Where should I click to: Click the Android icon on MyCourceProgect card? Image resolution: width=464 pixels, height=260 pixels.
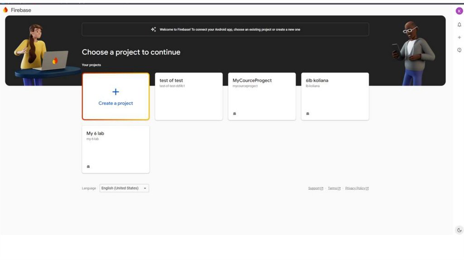click(x=234, y=114)
